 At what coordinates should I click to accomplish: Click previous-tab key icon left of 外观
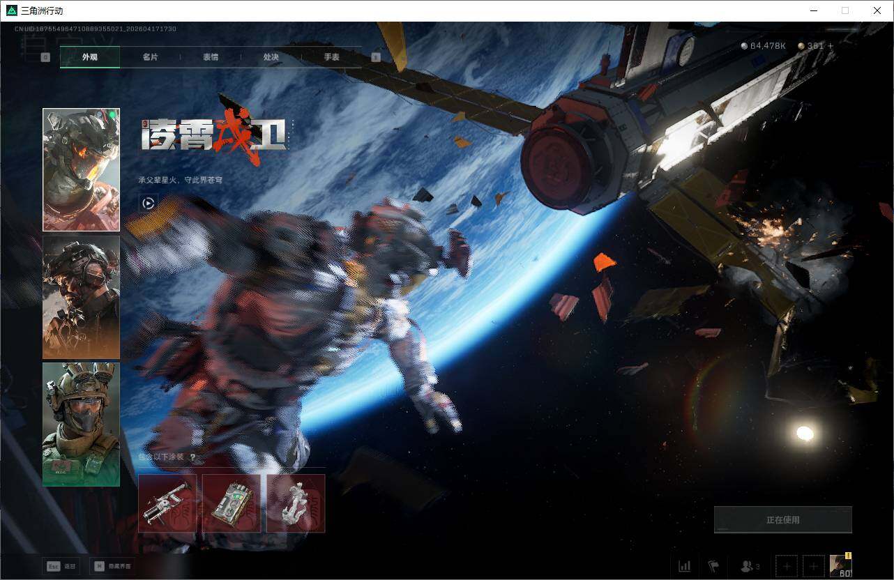coord(45,57)
